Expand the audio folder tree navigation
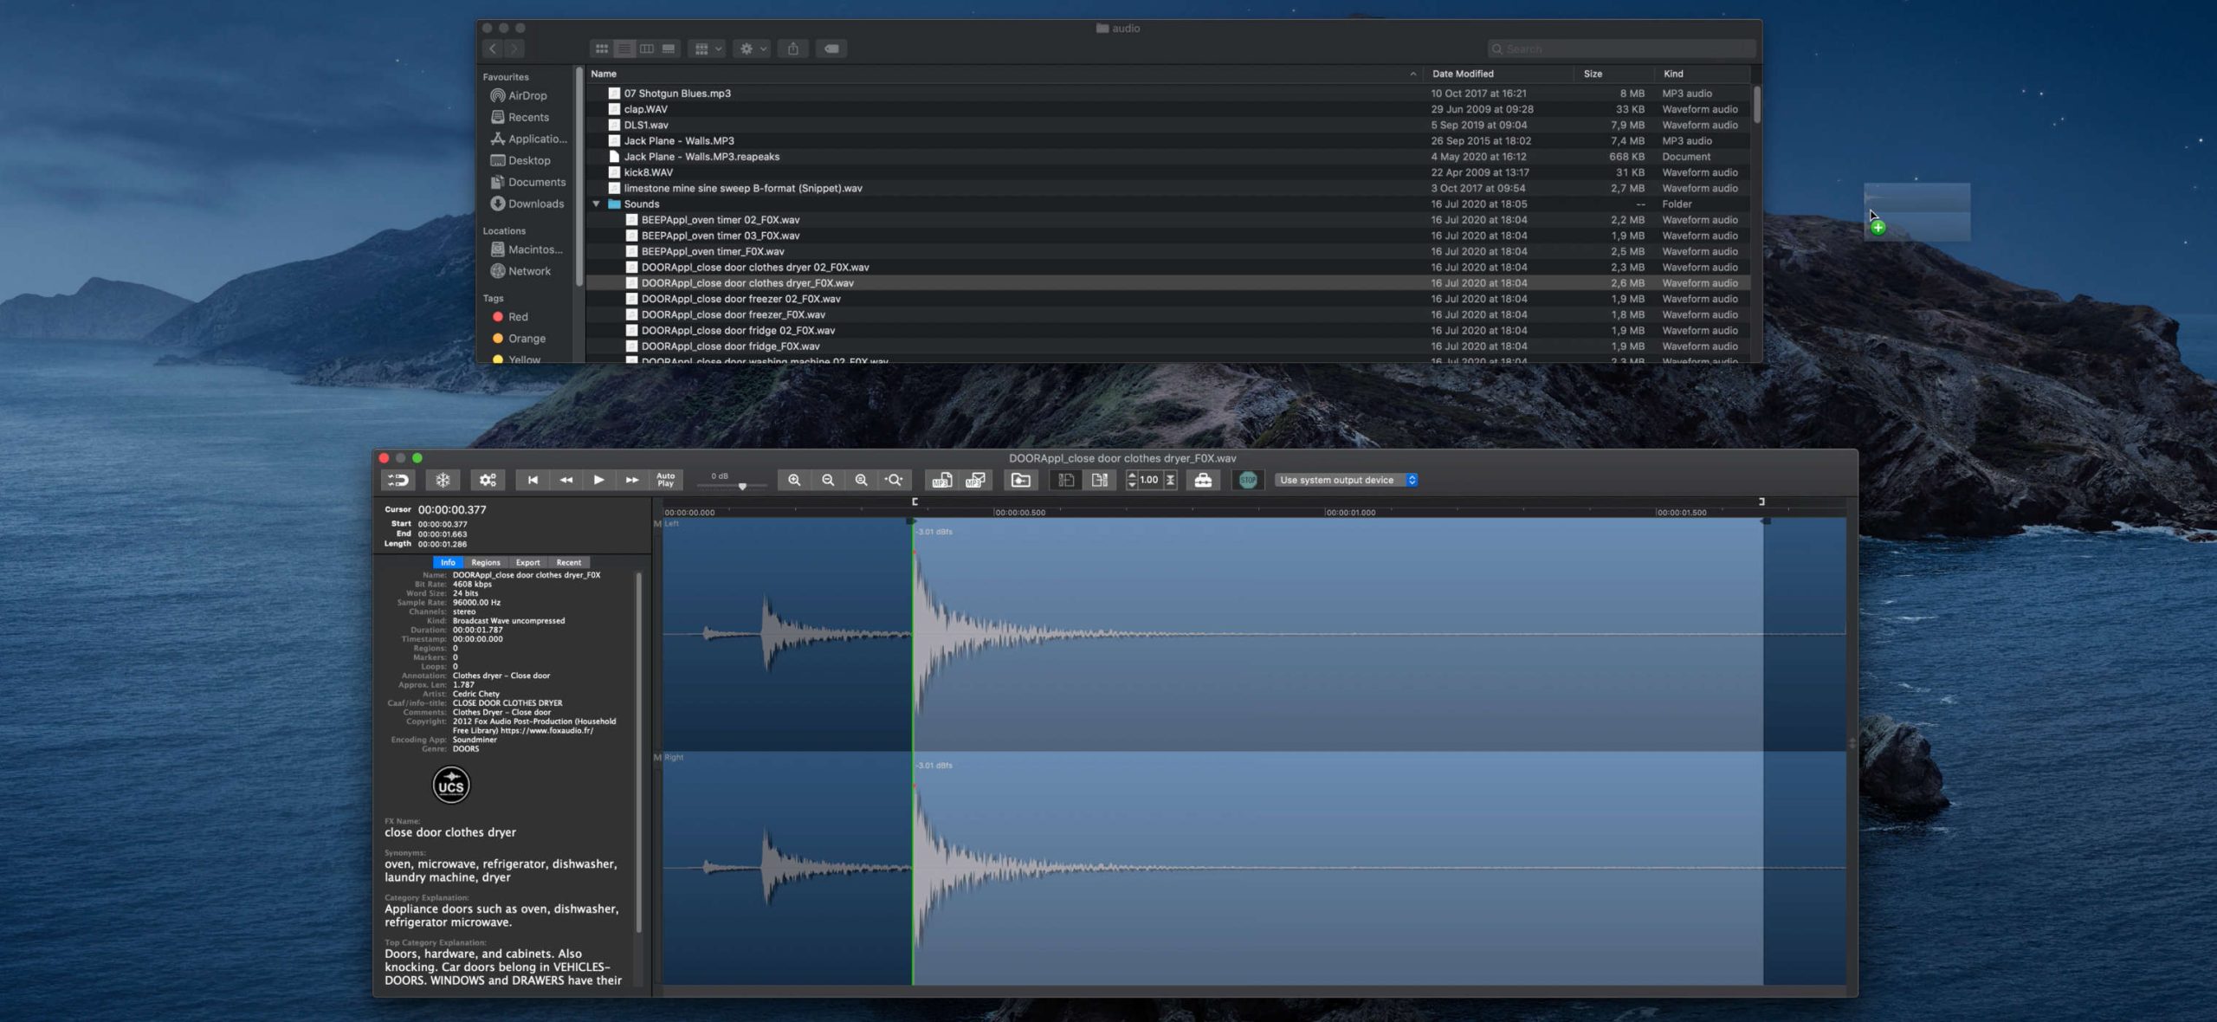 point(595,204)
